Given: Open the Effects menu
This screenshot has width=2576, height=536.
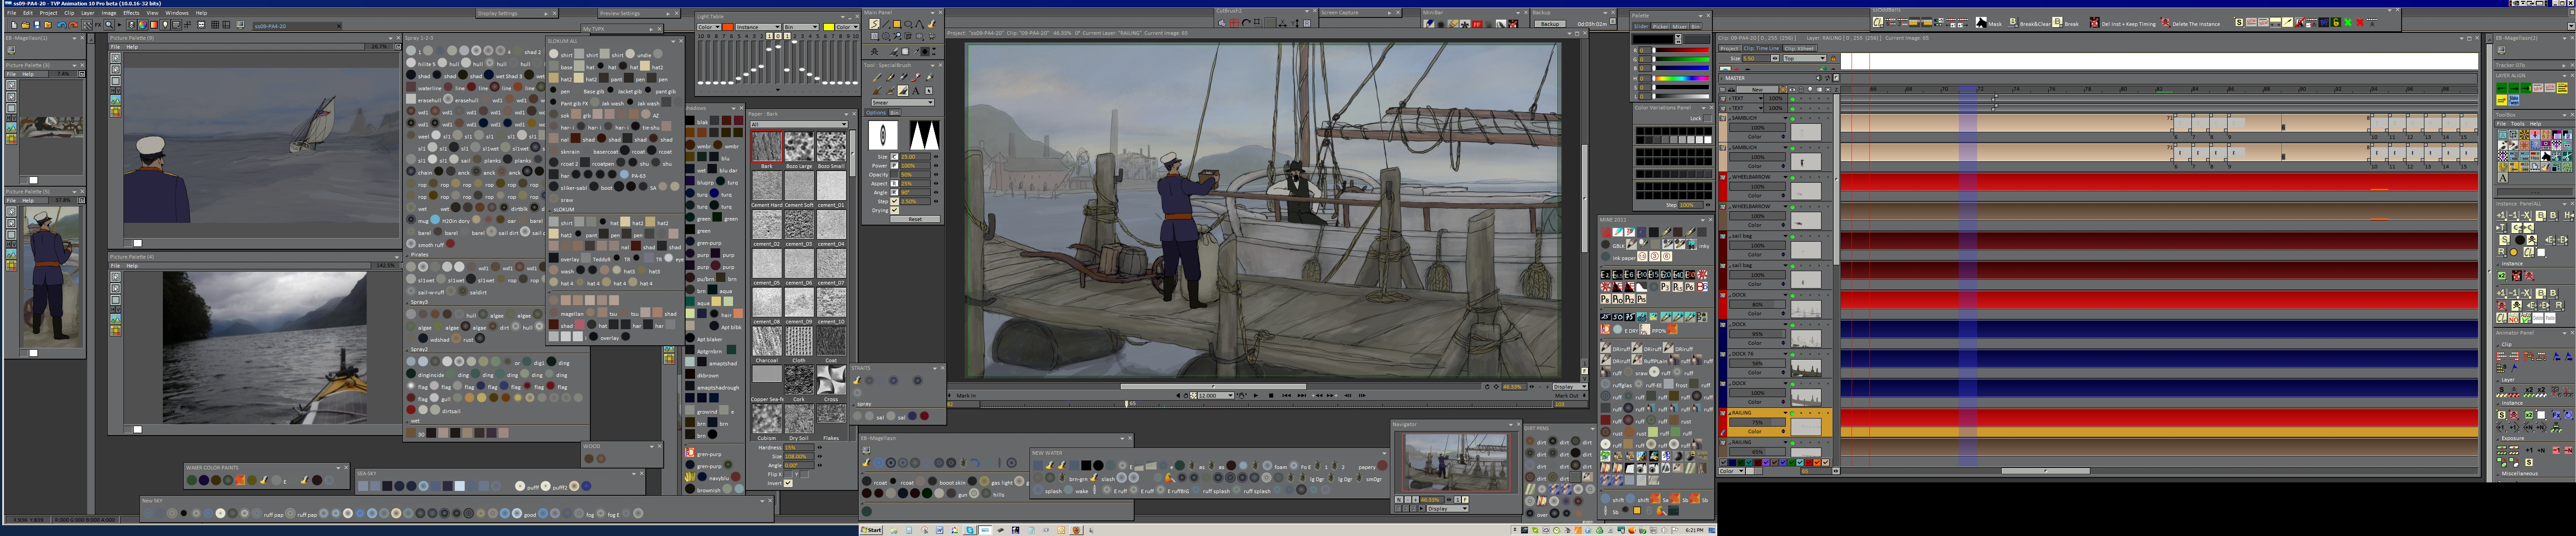Looking at the screenshot, I should (131, 13).
